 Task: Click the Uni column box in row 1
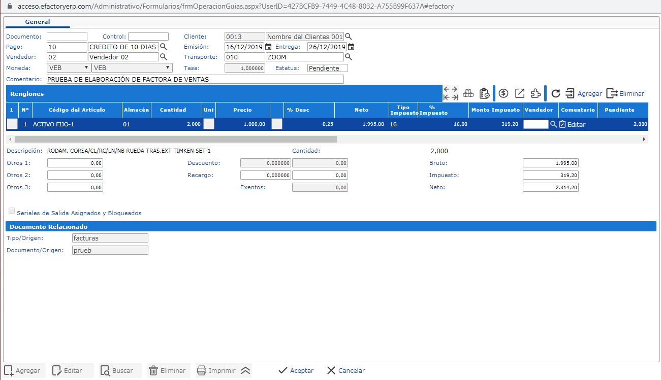point(208,124)
